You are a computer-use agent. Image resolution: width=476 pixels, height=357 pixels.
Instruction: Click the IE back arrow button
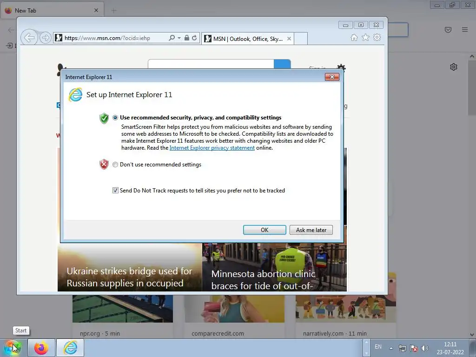[29, 38]
